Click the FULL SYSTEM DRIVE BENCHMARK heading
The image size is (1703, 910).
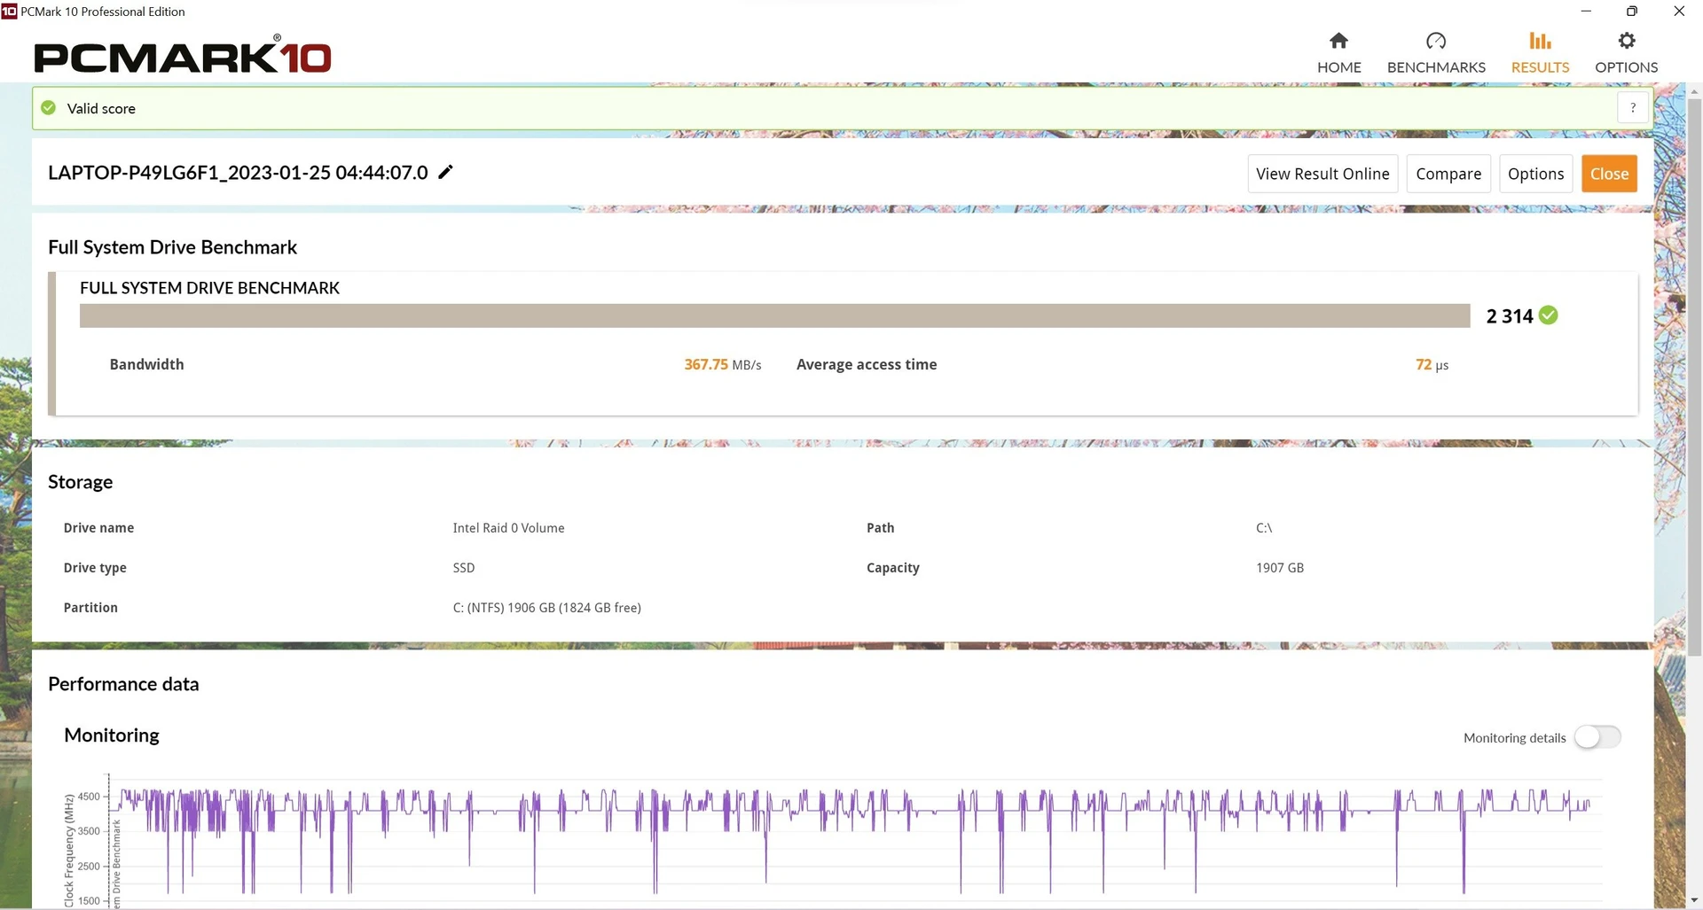click(209, 288)
